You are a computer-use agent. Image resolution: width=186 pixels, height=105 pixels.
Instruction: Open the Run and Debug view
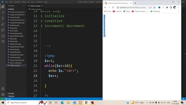click(3, 24)
